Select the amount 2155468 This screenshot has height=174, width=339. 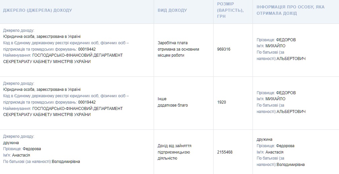[225, 152]
